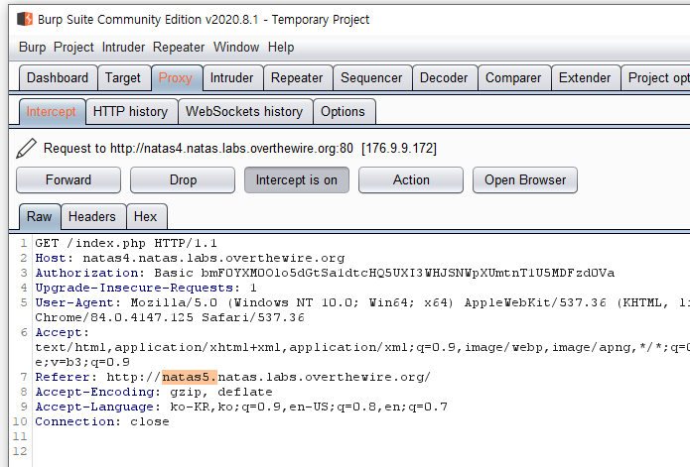Click the Host header line
This screenshot has height=467, width=690.
coord(190,258)
